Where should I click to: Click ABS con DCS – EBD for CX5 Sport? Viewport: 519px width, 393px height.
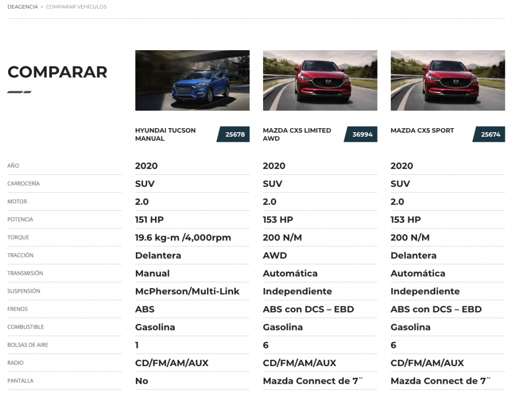click(x=436, y=309)
